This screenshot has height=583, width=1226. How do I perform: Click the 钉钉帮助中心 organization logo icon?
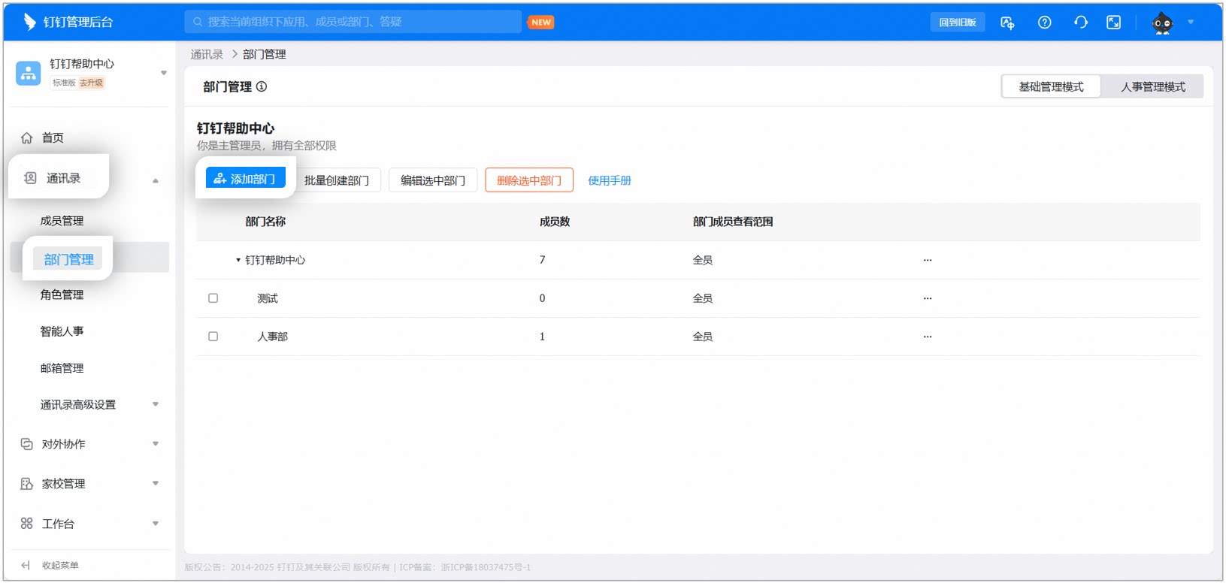tap(29, 73)
